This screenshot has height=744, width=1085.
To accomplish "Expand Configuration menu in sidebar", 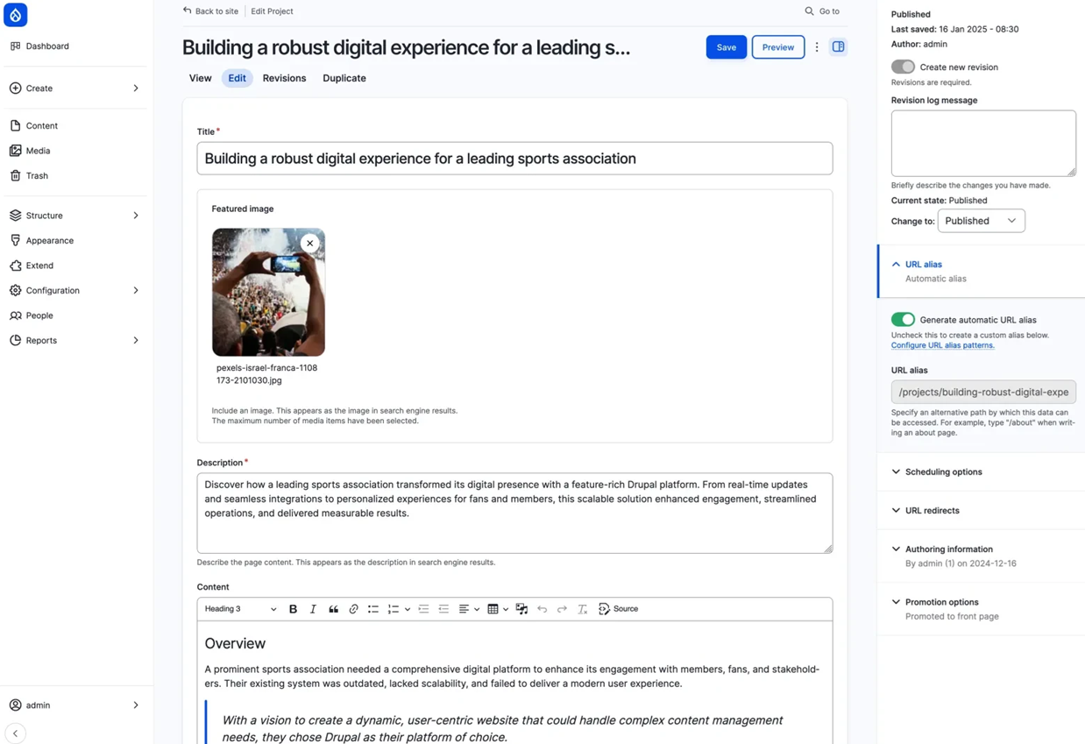I will (75, 290).
